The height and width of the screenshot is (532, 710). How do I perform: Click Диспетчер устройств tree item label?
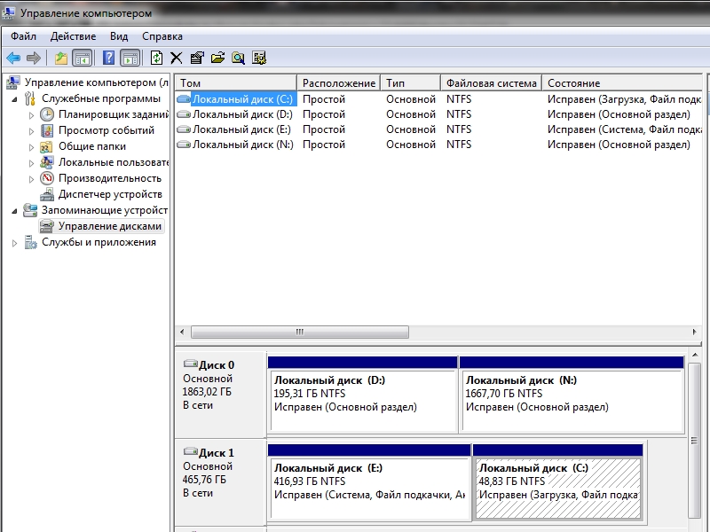pyautogui.click(x=110, y=194)
